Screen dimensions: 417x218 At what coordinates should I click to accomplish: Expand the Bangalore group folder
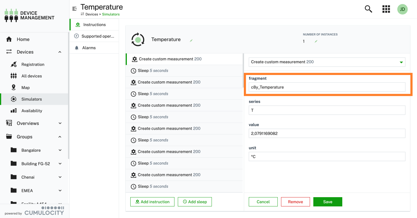60,150
